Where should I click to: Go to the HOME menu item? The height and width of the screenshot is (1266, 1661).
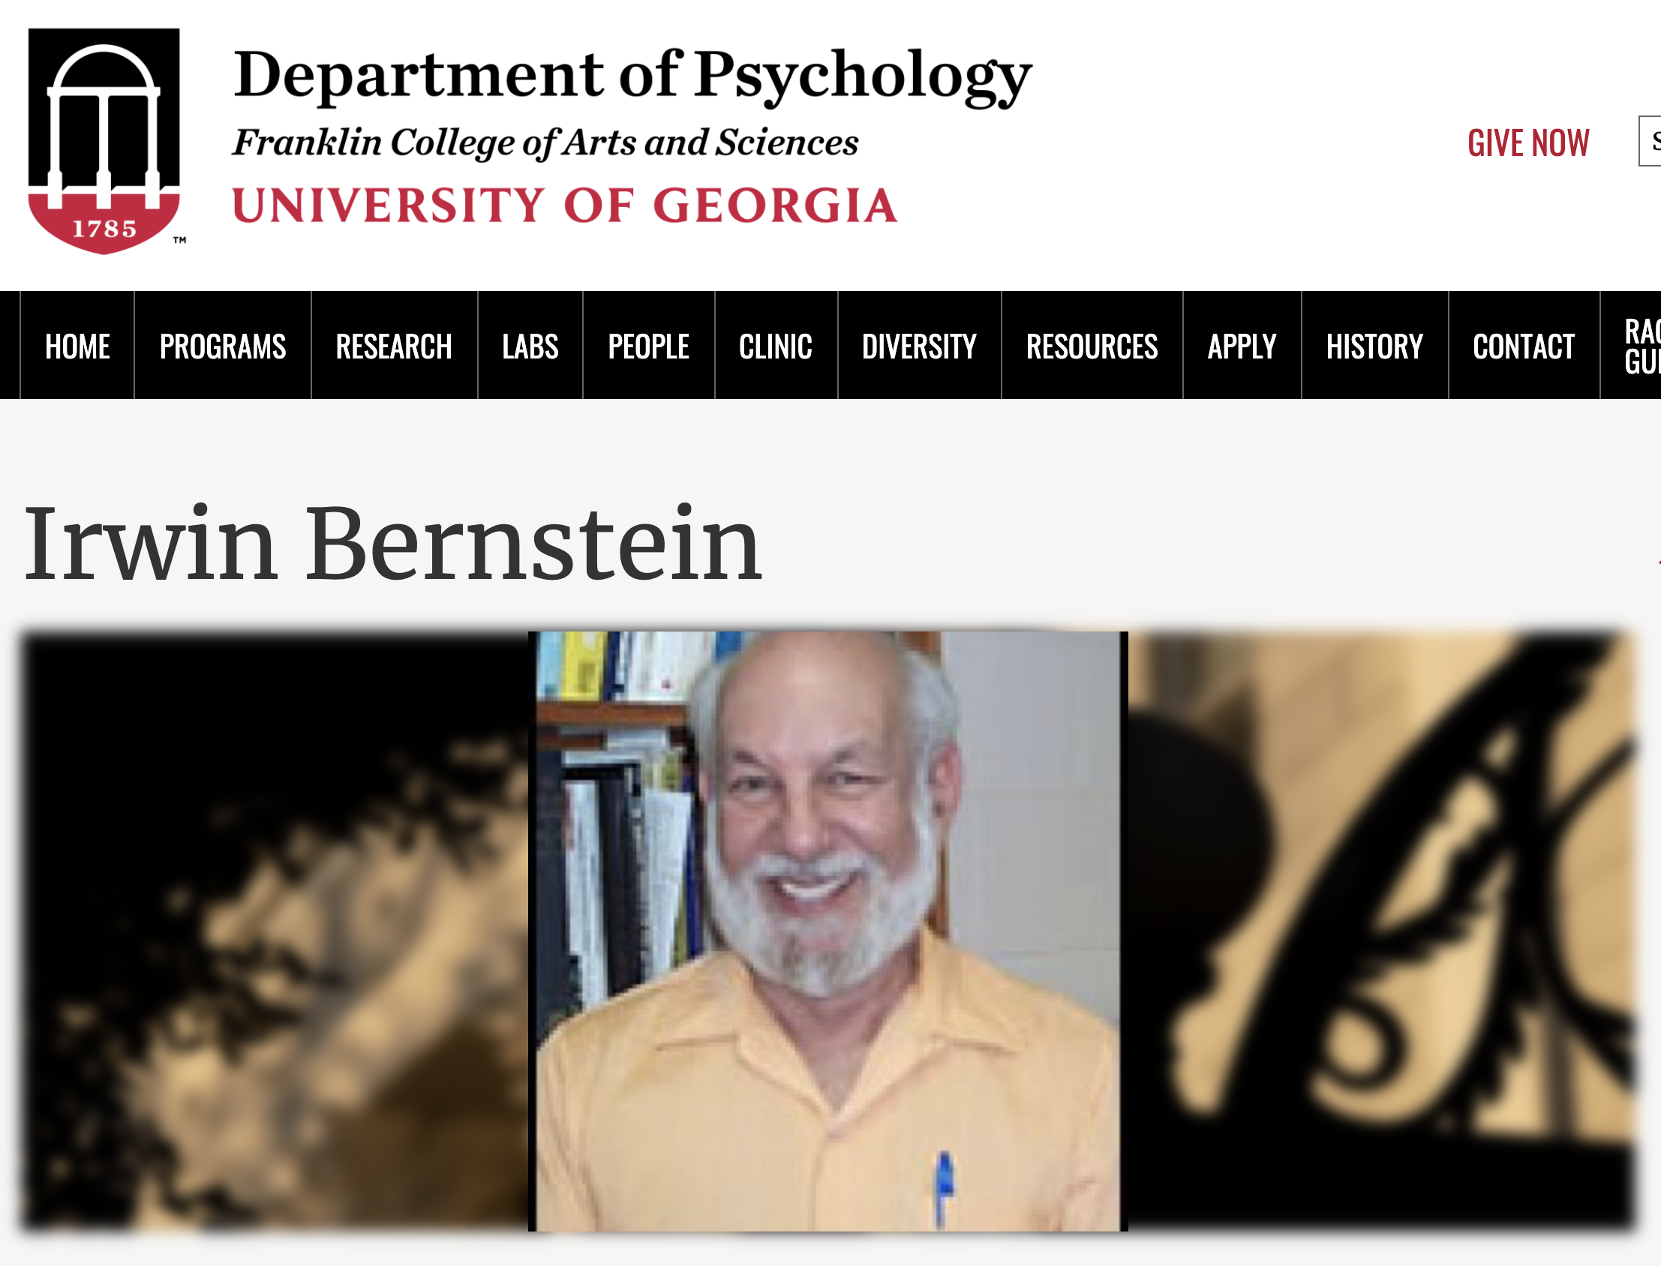point(77,346)
